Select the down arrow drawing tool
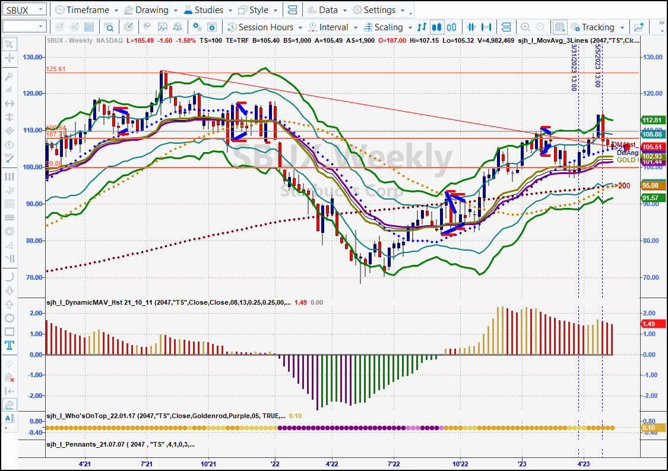This screenshot has height=471, width=668. (x=9, y=290)
